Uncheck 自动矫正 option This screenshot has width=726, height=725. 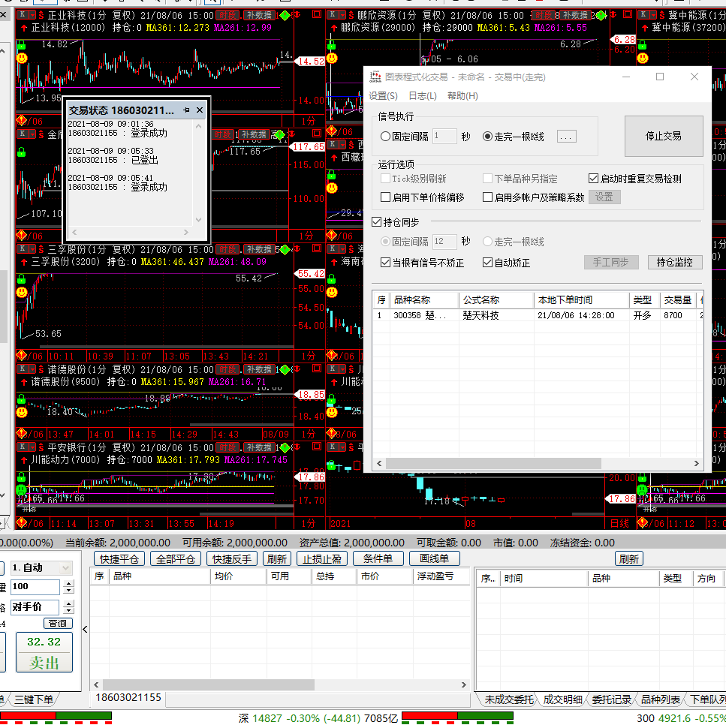(488, 263)
